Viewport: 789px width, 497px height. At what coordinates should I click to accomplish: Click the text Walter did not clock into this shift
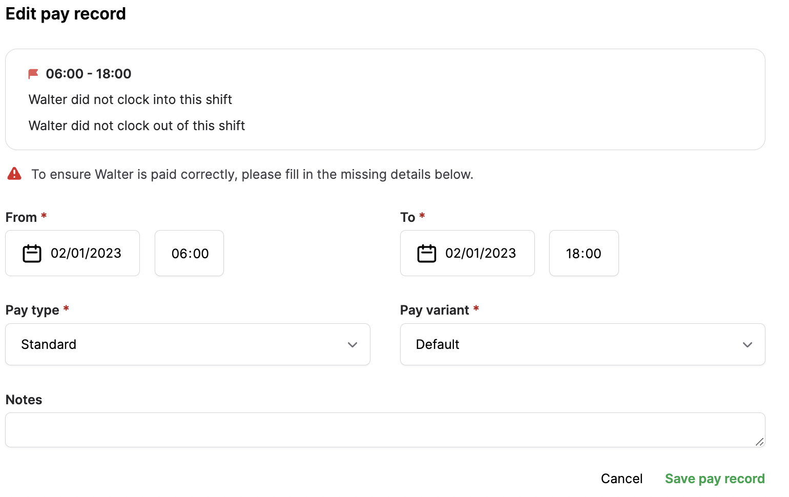tap(131, 99)
